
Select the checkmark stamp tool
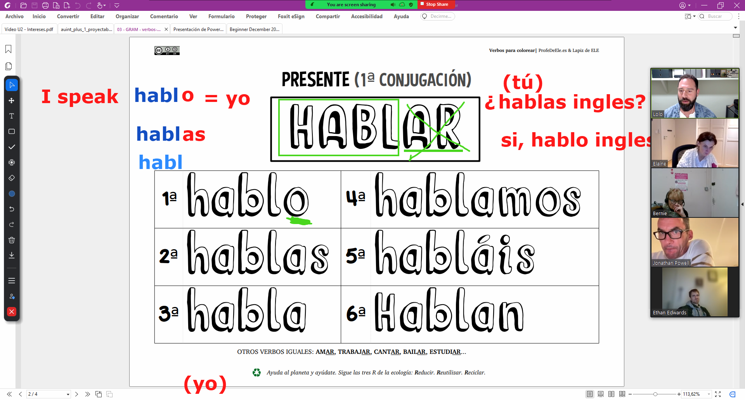(x=12, y=147)
